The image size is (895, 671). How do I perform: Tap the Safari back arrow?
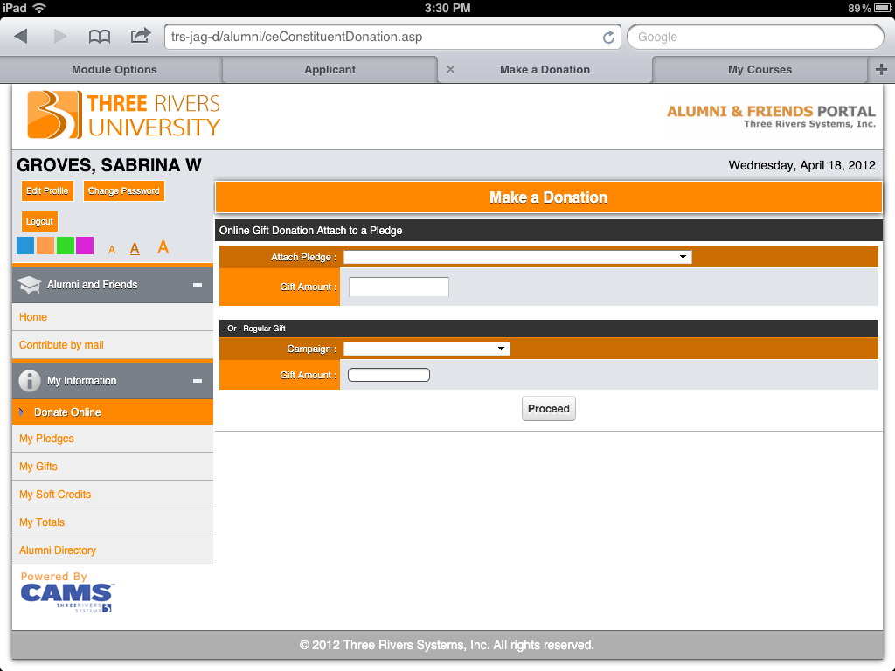coord(21,37)
